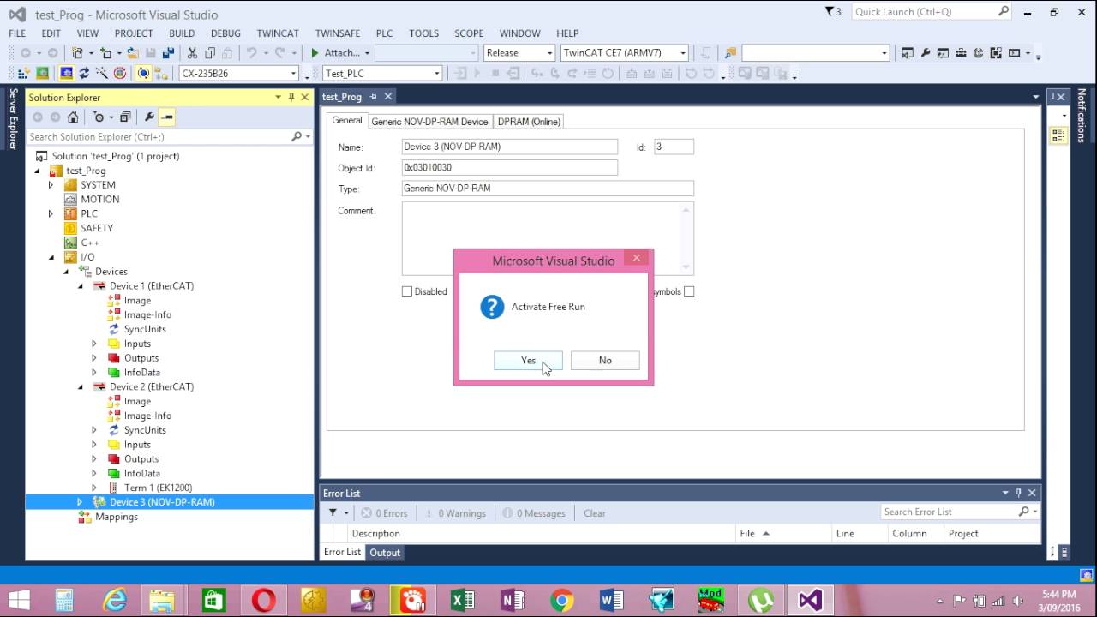This screenshot has width=1097, height=617.
Task: Click the Save All icon
Action: 168,52
